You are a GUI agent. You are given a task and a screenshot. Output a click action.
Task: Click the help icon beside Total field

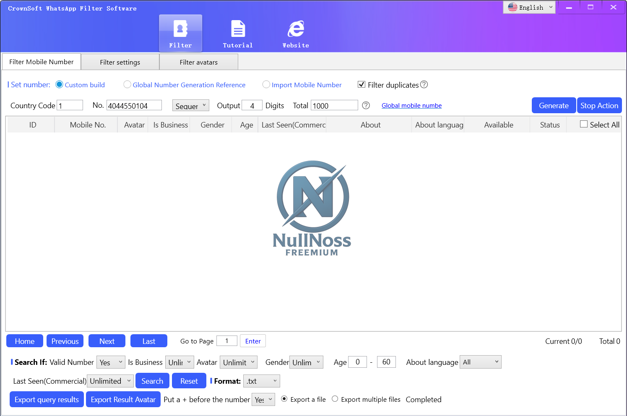point(366,106)
